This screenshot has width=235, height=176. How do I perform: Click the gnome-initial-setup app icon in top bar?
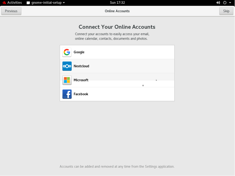[28, 3]
